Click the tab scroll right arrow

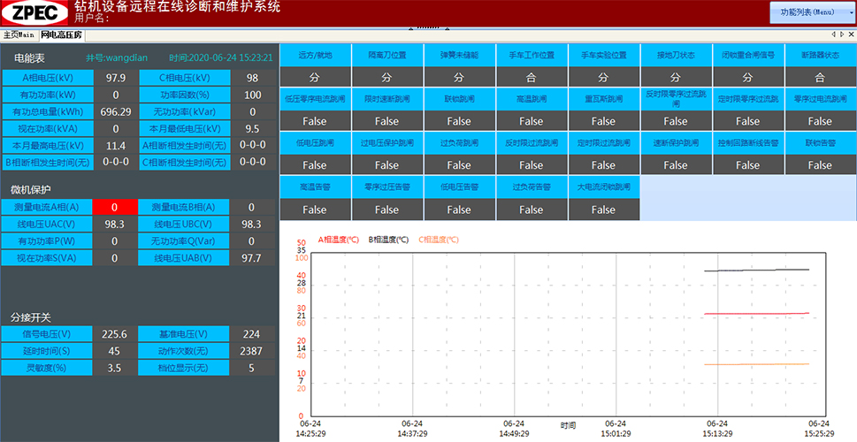coord(841,35)
